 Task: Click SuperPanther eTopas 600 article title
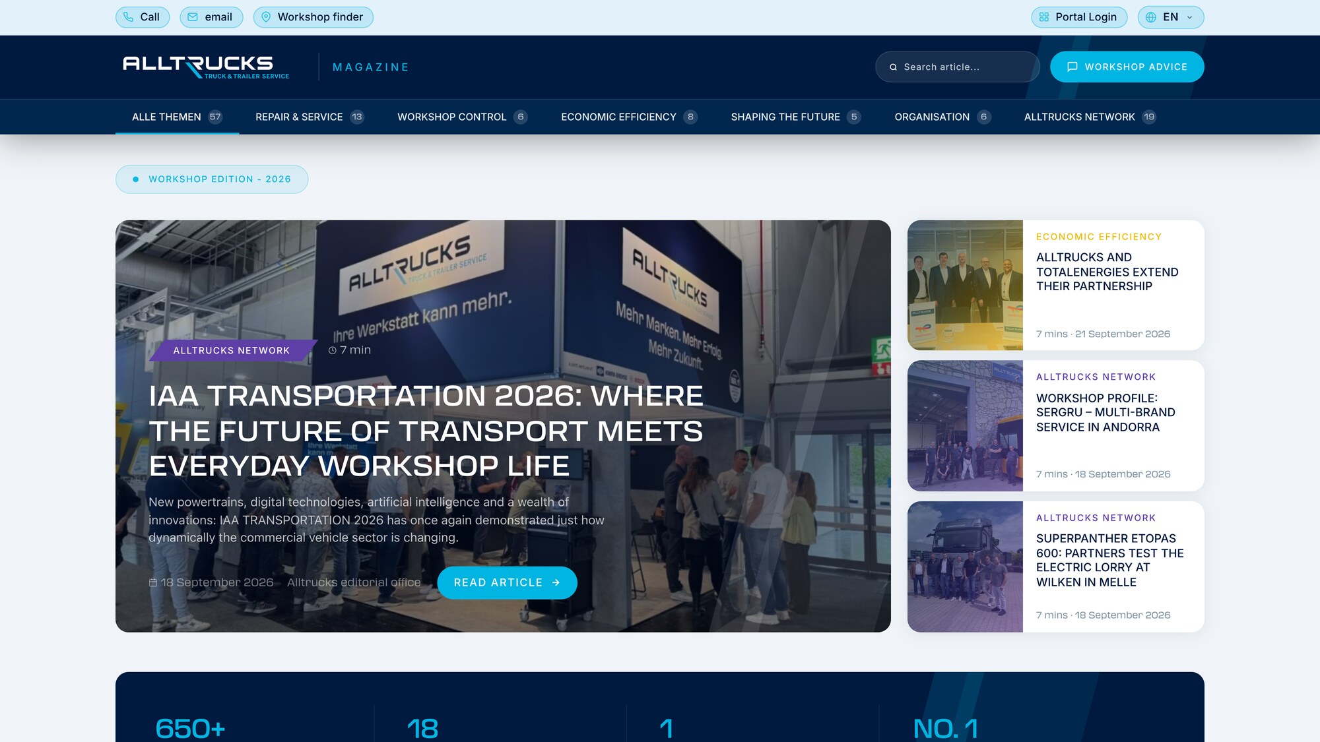[x=1109, y=560]
